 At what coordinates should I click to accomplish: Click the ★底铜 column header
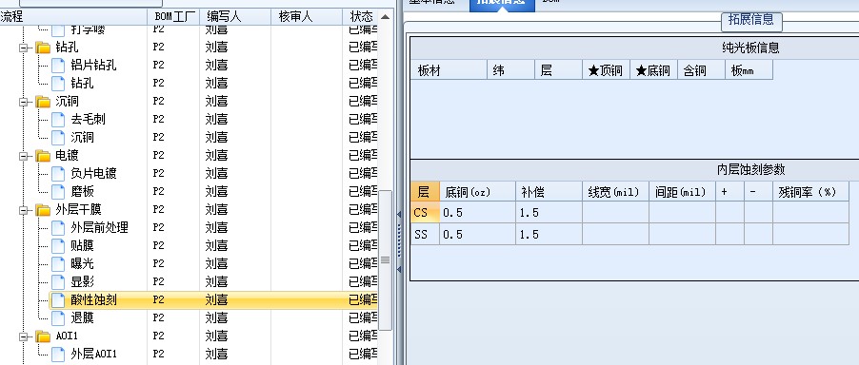point(654,70)
